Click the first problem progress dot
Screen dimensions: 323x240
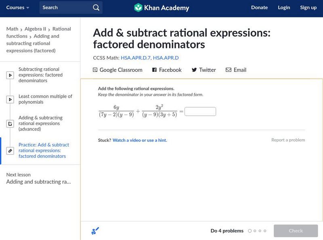tap(250, 231)
